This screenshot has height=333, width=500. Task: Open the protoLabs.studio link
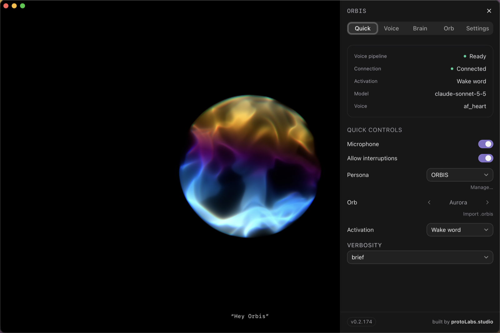[472, 322]
